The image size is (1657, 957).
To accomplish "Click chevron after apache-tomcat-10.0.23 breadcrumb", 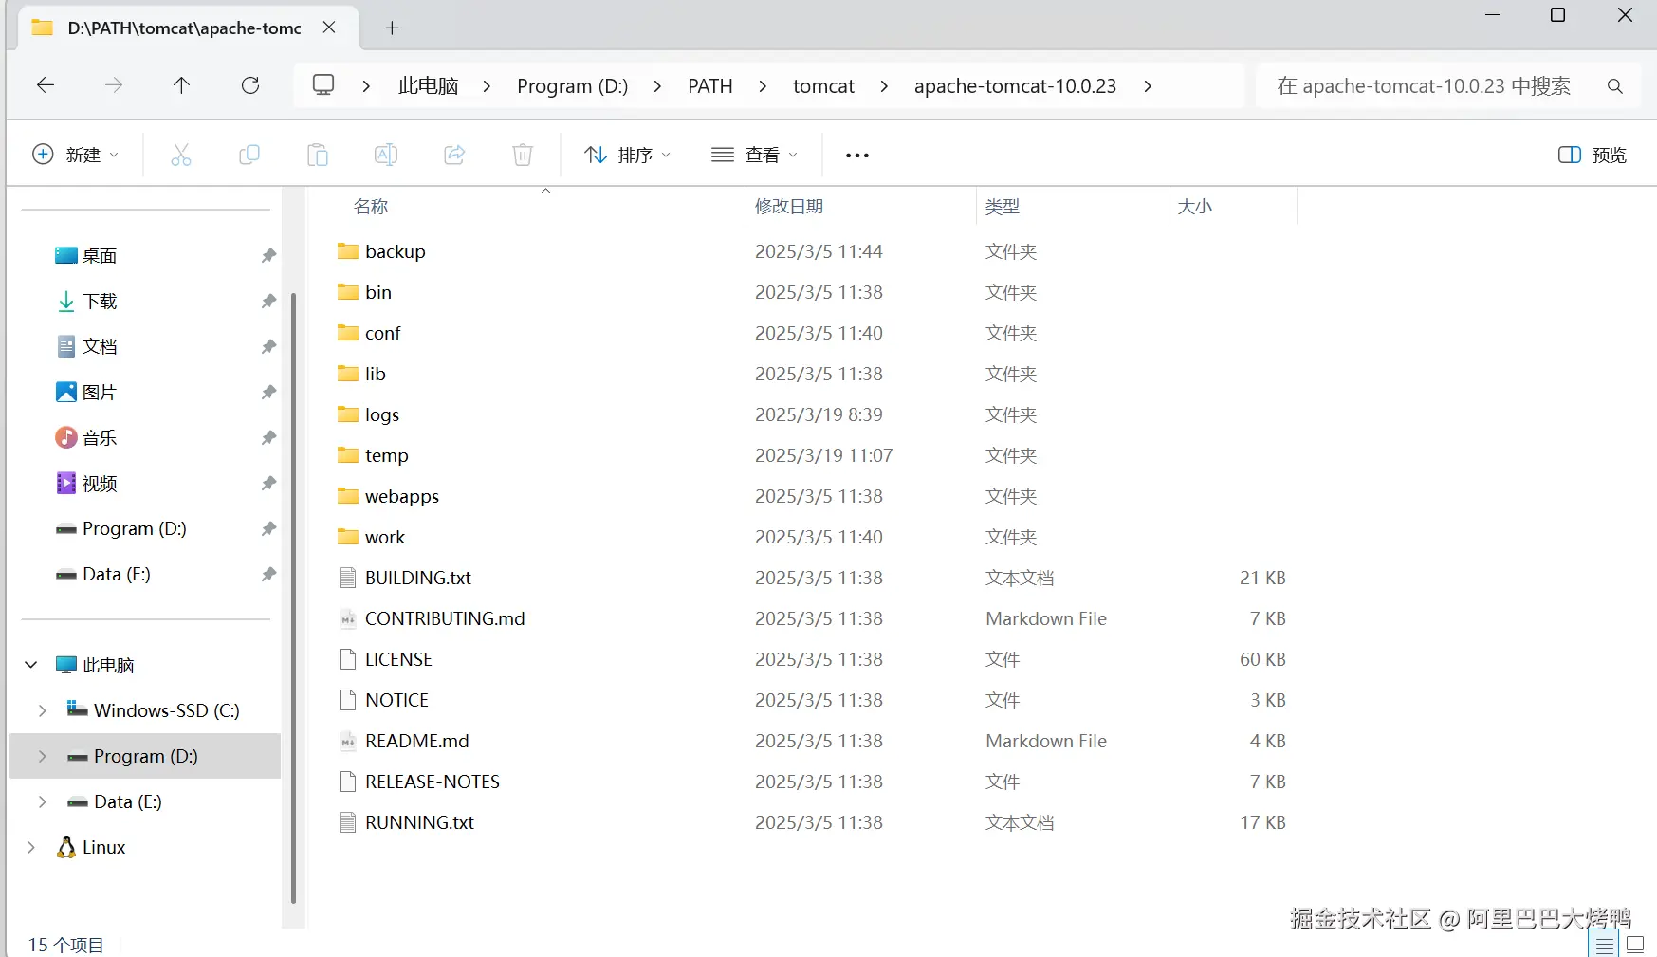I will [x=1148, y=86].
